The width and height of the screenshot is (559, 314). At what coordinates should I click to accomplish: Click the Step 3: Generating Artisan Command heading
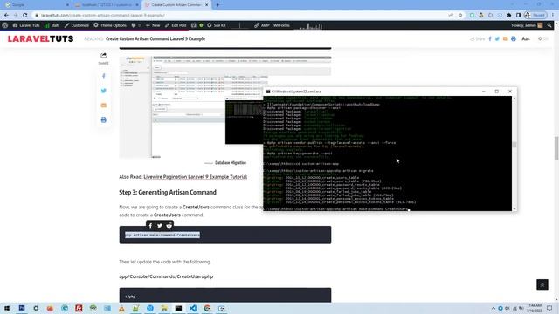(168, 192)
